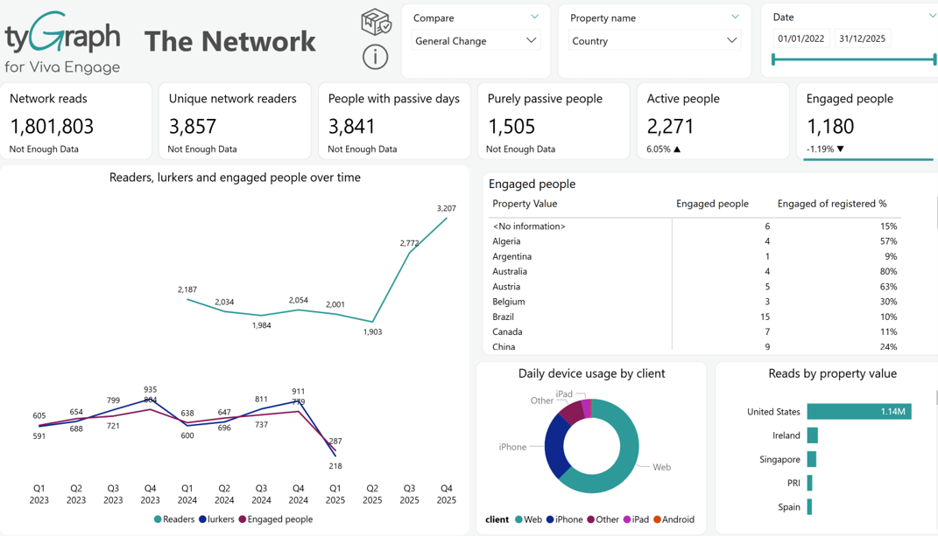Click the 2,187 readers data label

click(187, 289)
